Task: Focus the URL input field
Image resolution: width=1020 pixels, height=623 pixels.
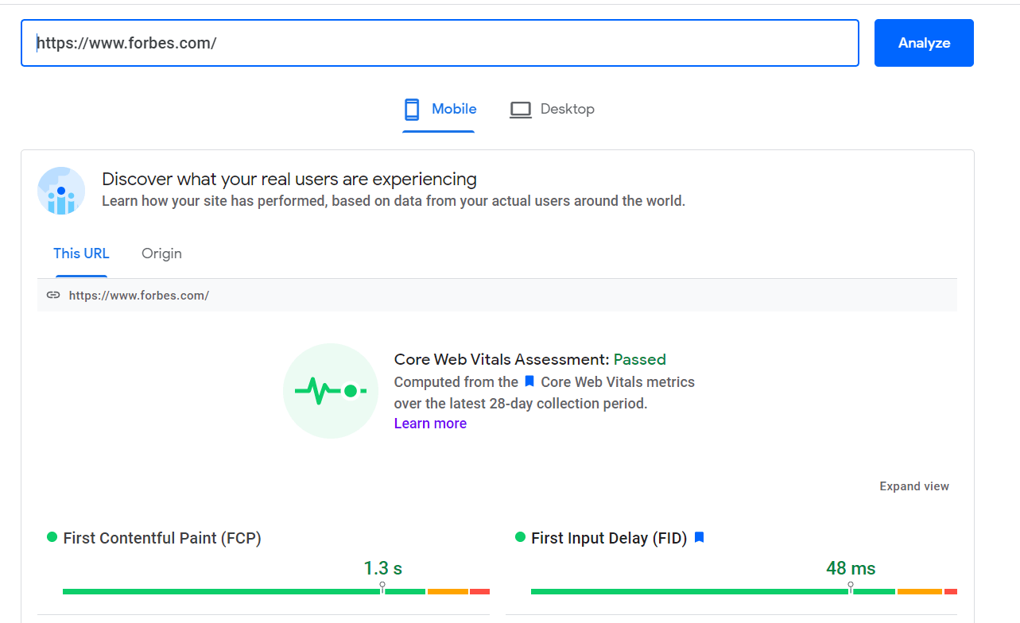Action: [440, 43]
